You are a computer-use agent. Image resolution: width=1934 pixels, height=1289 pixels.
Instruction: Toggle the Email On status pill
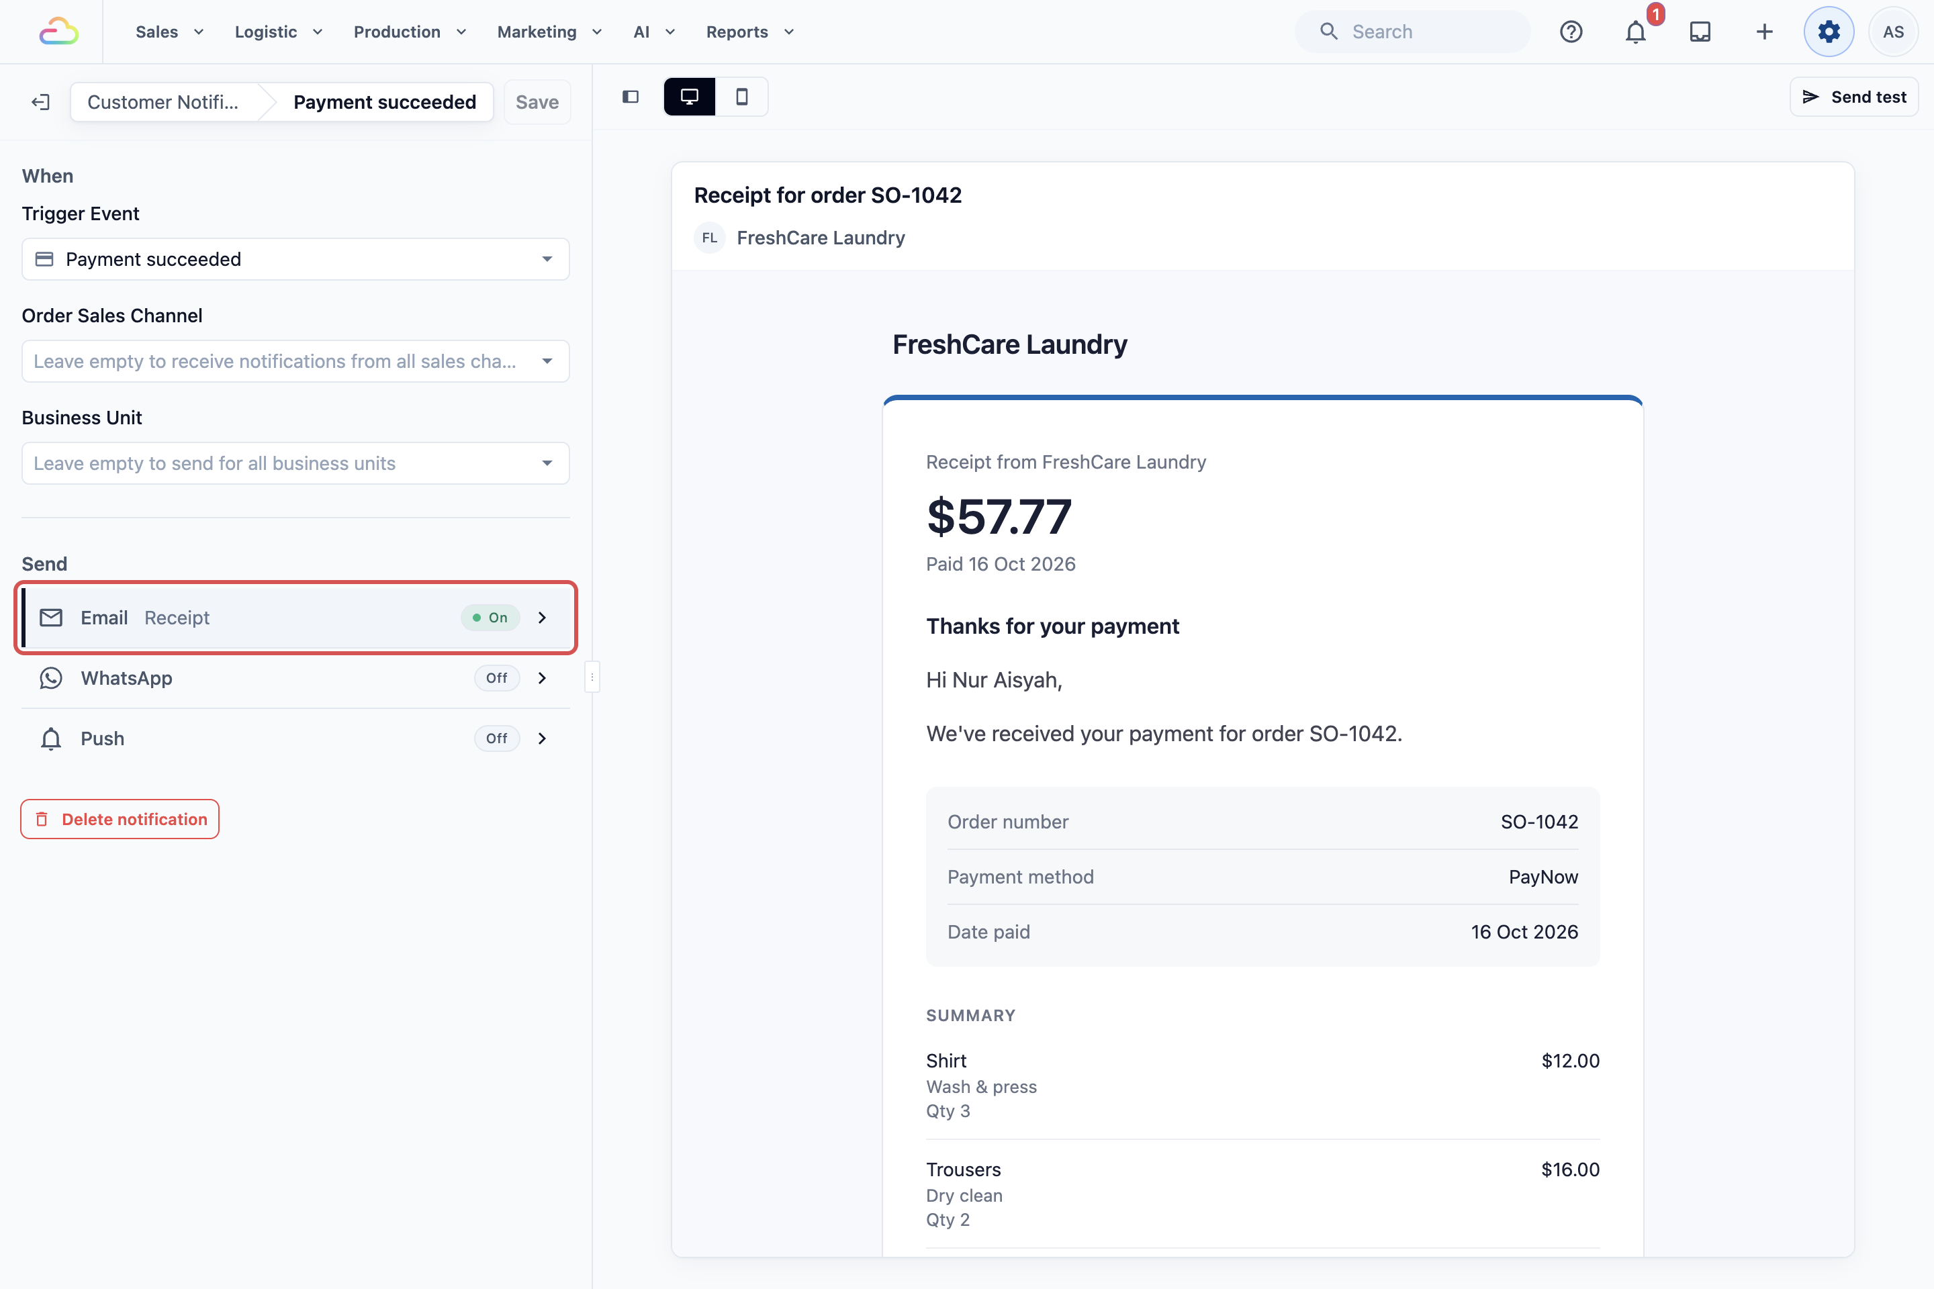[x=490, y=618]
